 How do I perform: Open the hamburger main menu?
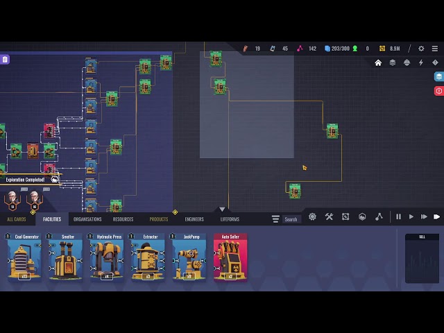pyautogui.click(x=435, y=49)
